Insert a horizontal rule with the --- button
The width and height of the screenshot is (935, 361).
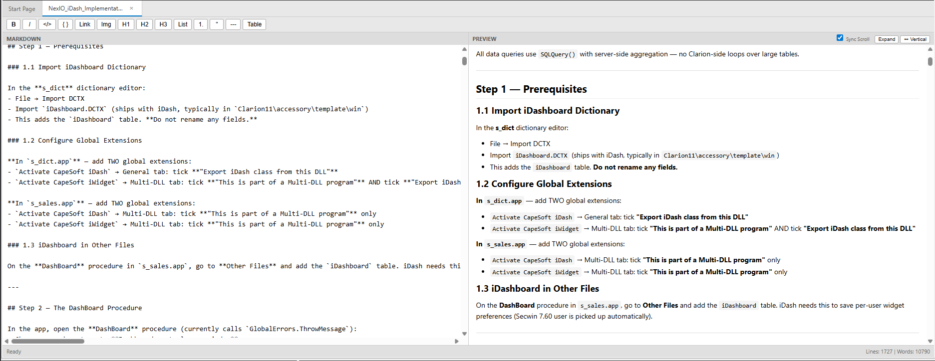[233, 24]
